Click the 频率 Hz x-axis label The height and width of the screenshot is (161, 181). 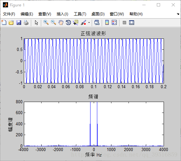click(x=93, y=155)
